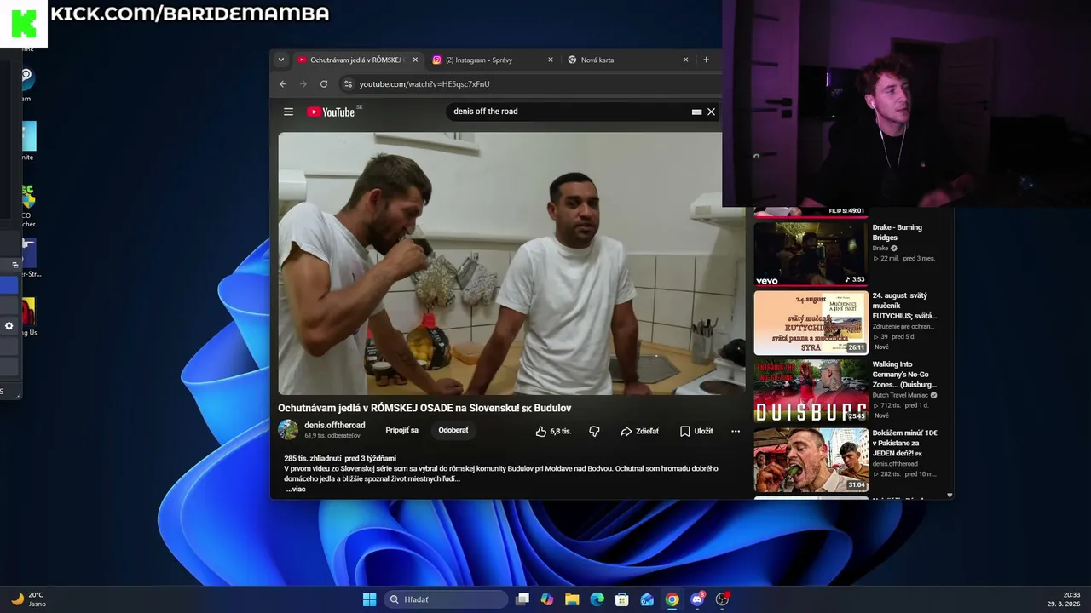1091x613 pixels.
Task: Go back using the browser back arrow
Action: (x=283, y=84)
